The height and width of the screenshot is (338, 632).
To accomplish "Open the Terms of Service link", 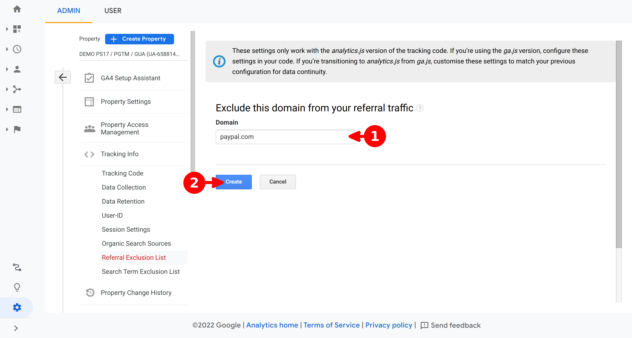I will pos(332,325).
